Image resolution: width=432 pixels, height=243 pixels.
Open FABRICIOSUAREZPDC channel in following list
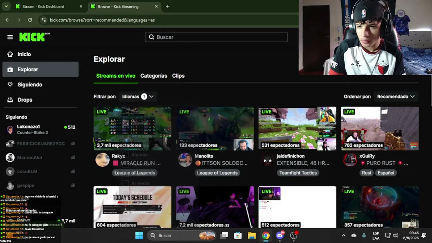pos(40,143)
